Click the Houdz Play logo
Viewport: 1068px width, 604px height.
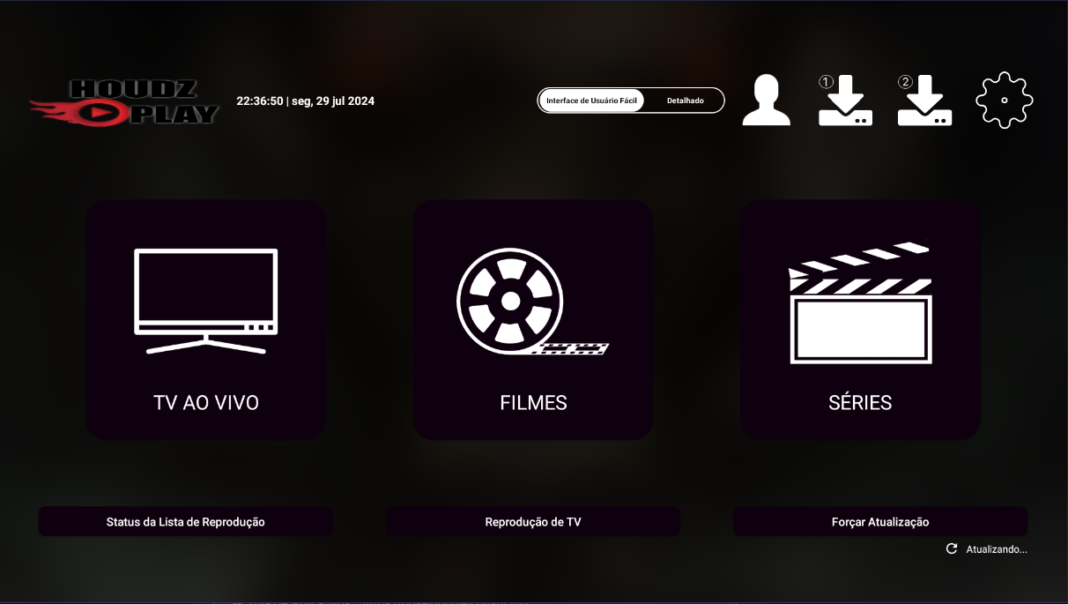124,102
